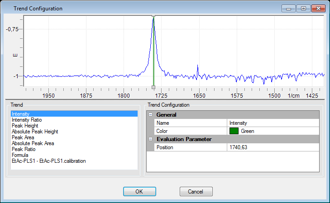330x203 pixels.
Task: Click top handle of green position marker
Action: pyautogui.click(x=153, y=16)
